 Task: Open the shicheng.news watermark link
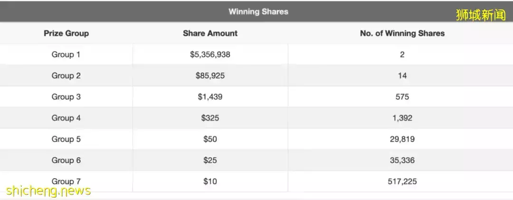[x=48, y=191]
